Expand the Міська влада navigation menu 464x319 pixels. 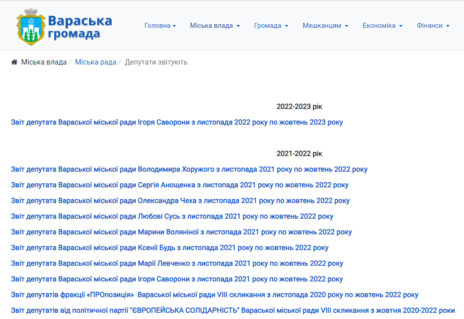pyautogui.click(x=215, y=26)
